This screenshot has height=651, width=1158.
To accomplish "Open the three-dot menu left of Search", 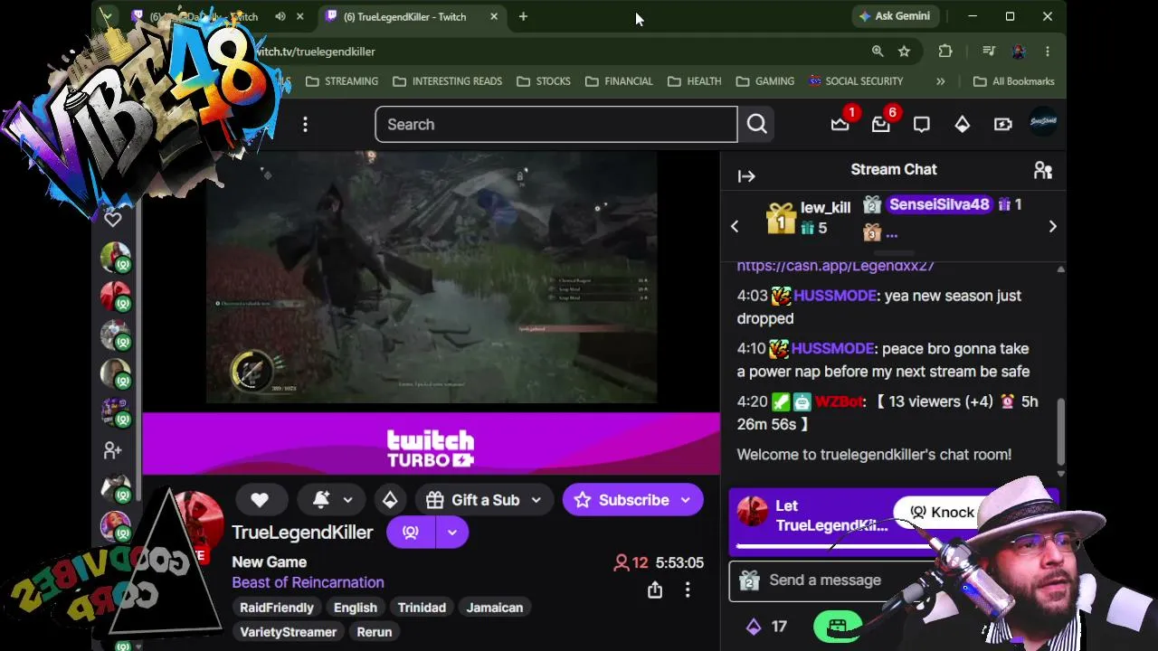I will click(305, 125).
